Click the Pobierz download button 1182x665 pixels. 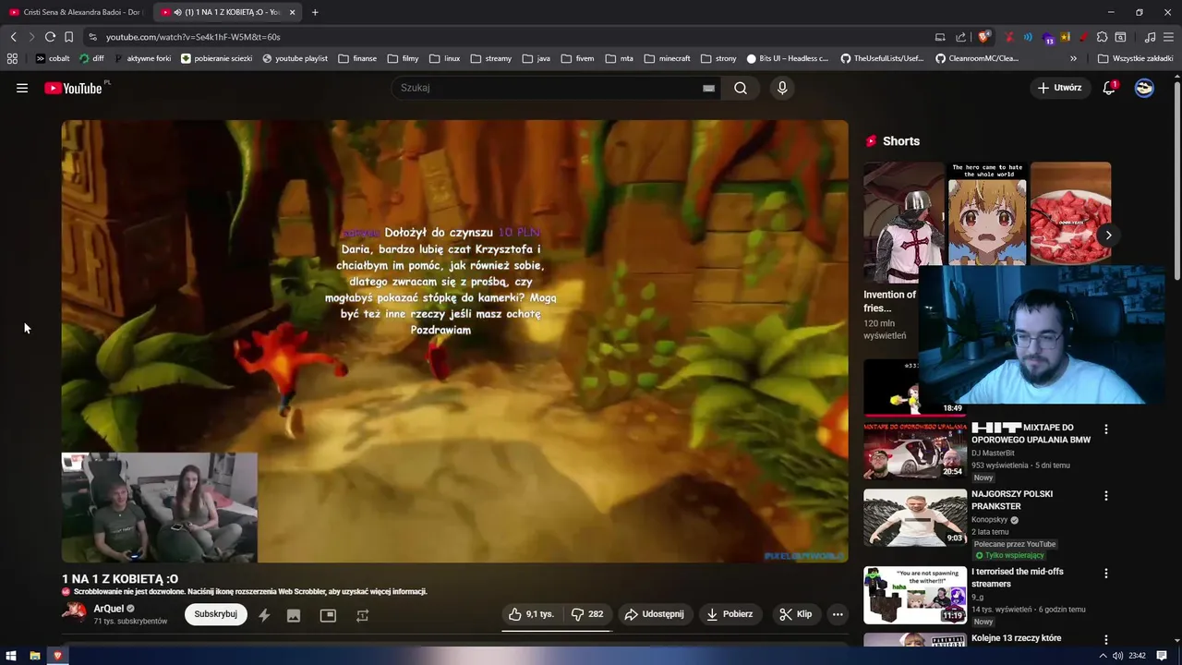pos(730,614)
